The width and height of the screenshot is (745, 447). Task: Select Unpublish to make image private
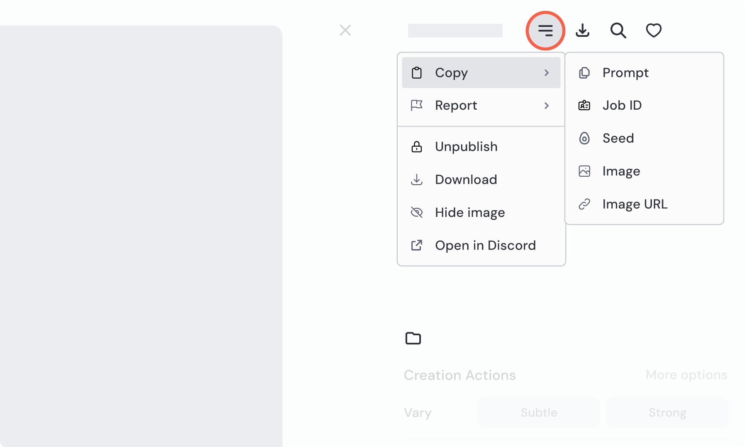click(x=466, y=147)
